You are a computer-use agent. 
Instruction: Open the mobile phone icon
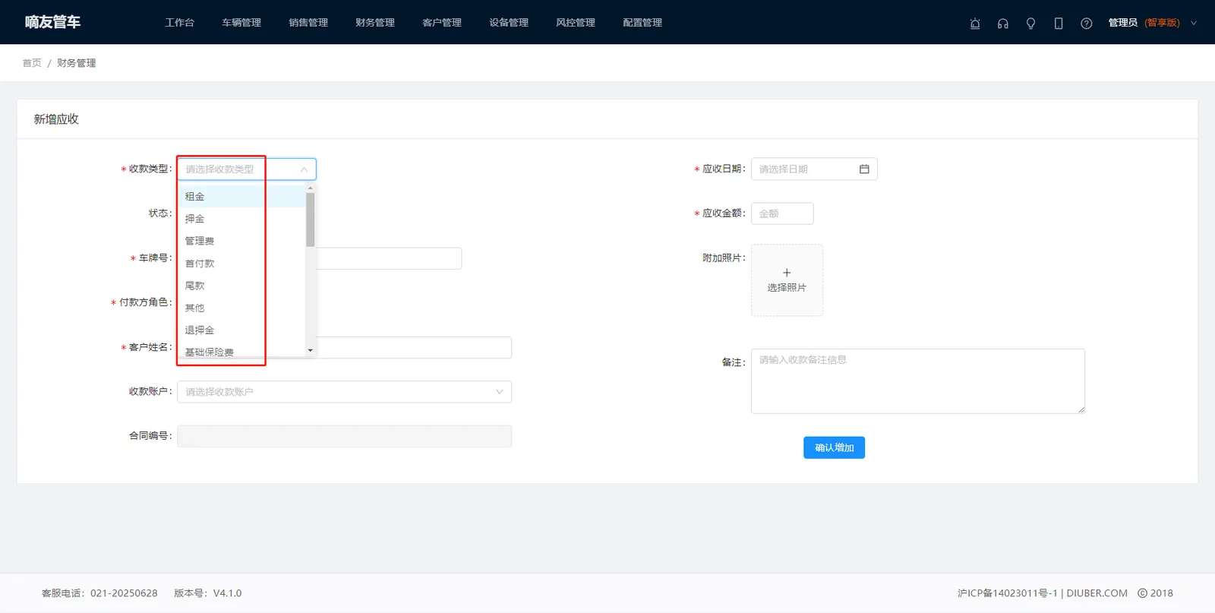1059,23
